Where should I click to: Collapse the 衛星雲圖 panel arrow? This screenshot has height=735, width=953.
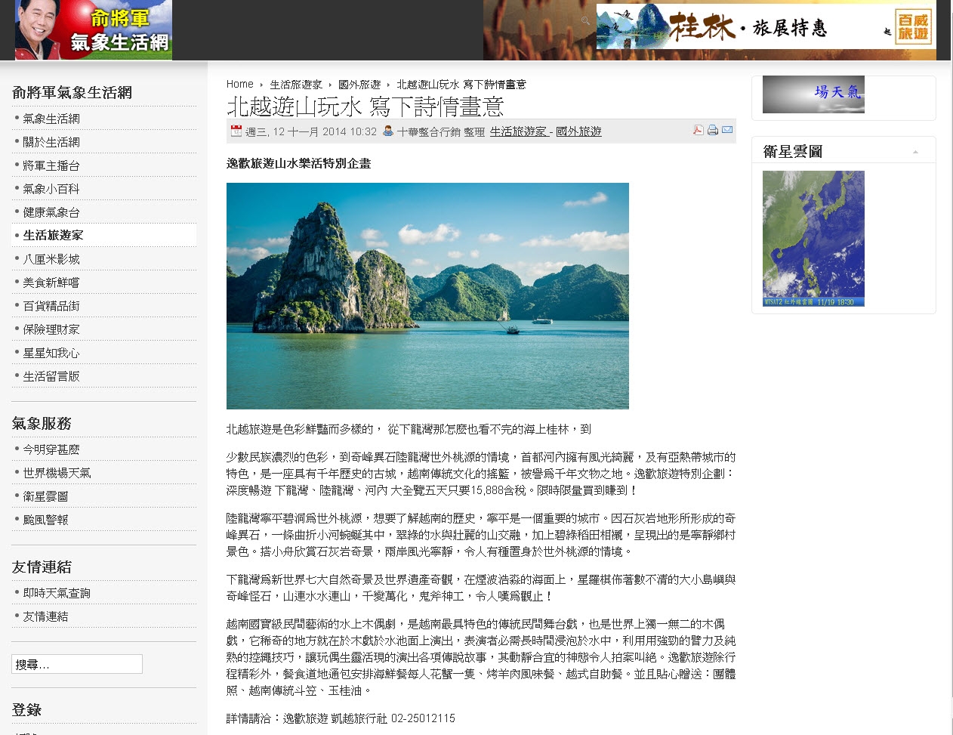(x=915, y=152)
